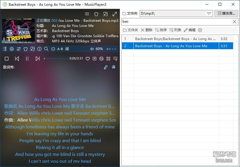Clear the search text with the X button
Image resolution: width=240 pixels, height=167 pixels.
pos(235,22)
